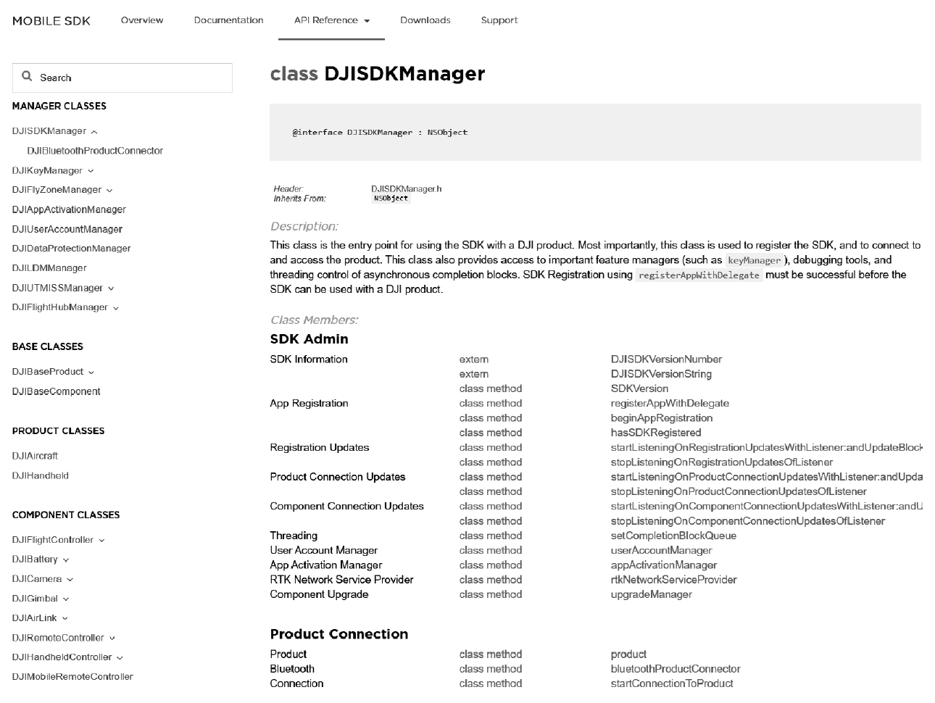Click the "DJISDKManager.h" header file name
The width and height of the screenshot is (935, 703).
coord(406,189)
